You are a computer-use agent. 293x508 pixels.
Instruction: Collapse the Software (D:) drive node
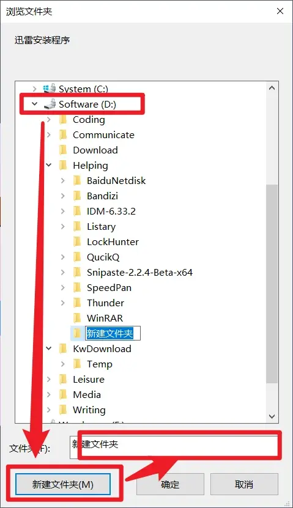pos(34,104)
